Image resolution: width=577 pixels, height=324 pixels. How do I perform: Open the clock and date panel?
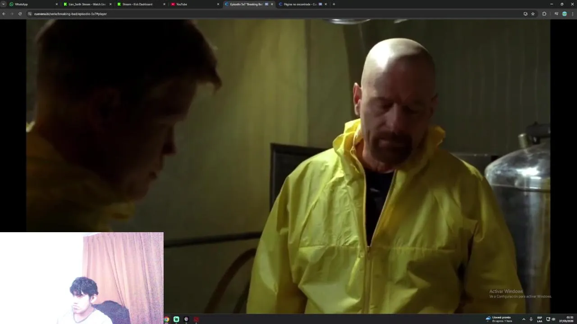click(567, 319)
